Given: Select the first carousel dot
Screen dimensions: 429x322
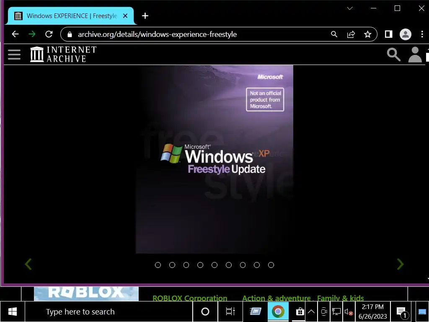Looking at the screenshot, I should [x=158, y=265].
